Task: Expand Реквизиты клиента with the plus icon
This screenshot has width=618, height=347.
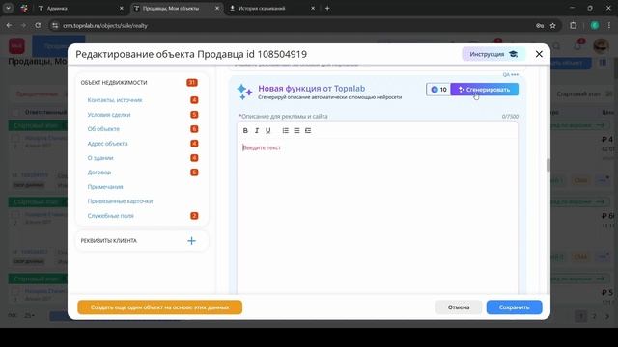Action: point(191,241)
